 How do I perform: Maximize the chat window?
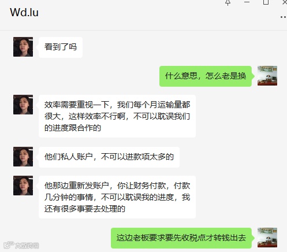(266, 2)
